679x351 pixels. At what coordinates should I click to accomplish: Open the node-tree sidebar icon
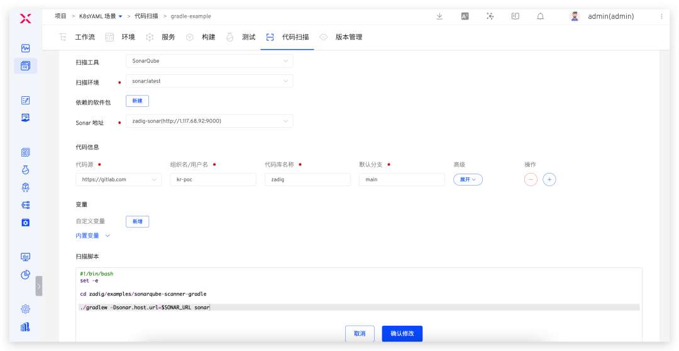26,205
